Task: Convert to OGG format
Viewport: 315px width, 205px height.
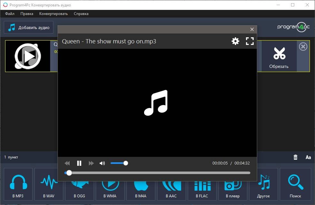Action: (80, 191)
